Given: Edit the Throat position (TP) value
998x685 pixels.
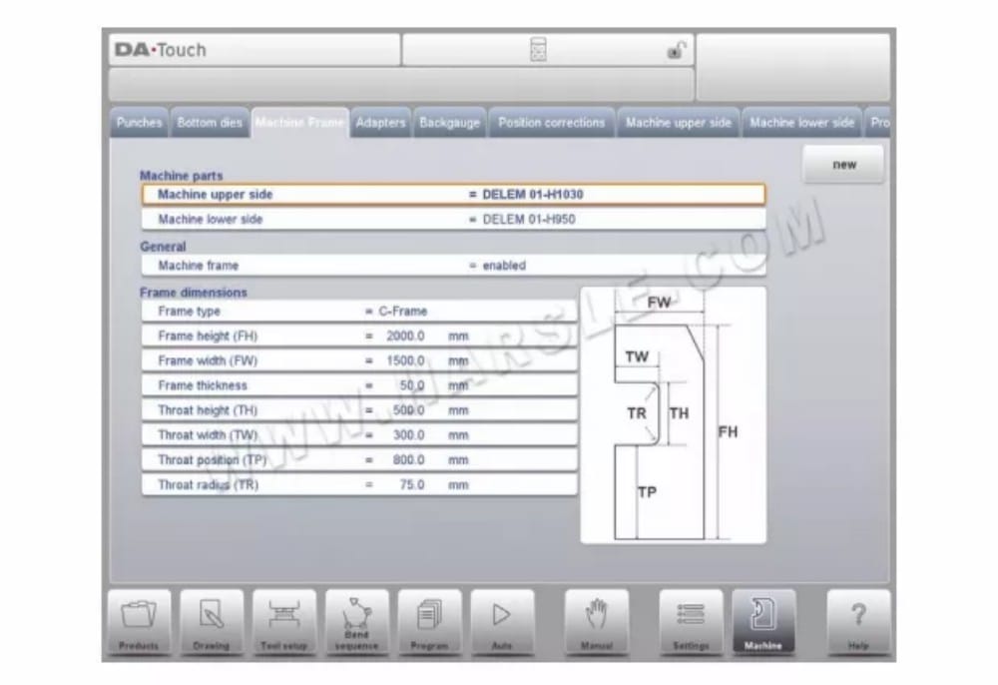Looking at the screenshot, I should (359, 460).
